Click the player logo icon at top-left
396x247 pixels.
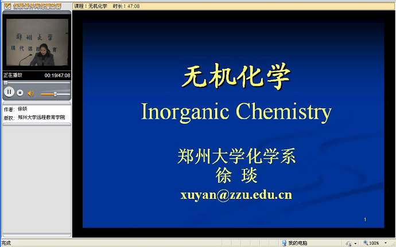[x=7, y=6]
